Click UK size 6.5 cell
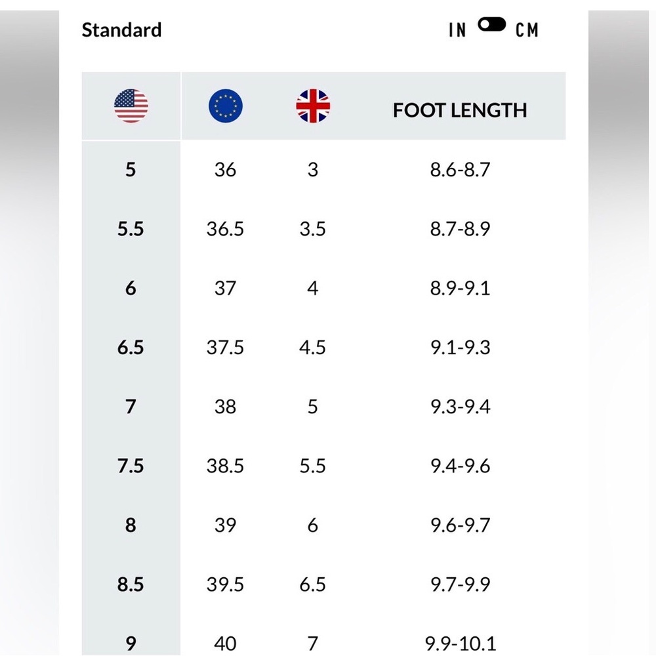Image resolution: width=656 pixels, height=656 pixels. (312, 584)
